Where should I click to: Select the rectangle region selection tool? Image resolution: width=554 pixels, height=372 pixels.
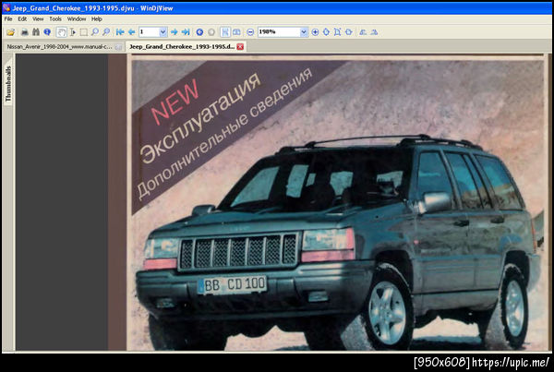(x=84, y=32)
